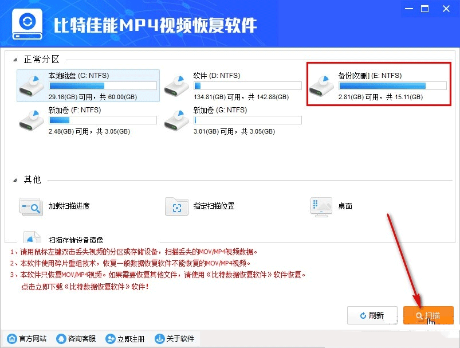Click the 指定扫描位置 folder icon
The height and width of the screenshot is (348, 460).
176,206
